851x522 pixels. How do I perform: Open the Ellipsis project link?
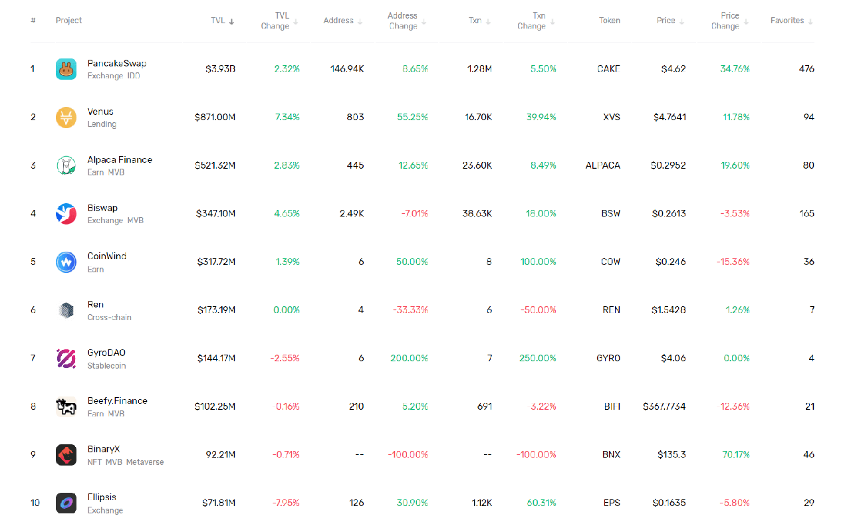102,497
